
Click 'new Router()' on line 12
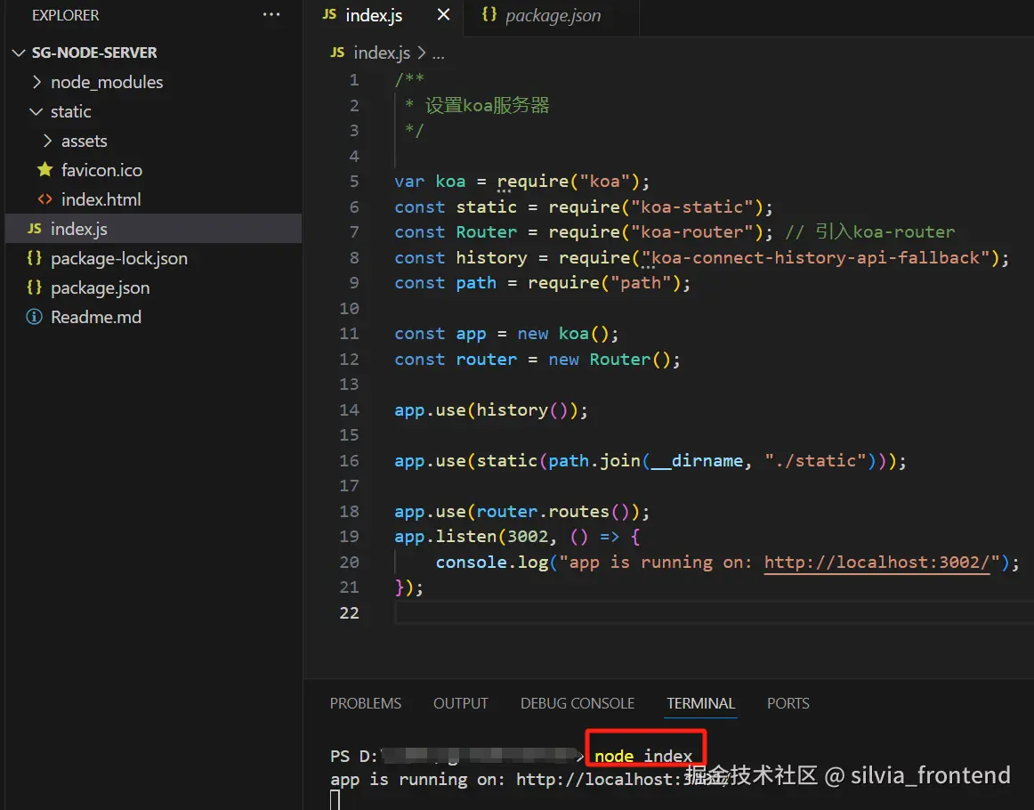(610, 359)
